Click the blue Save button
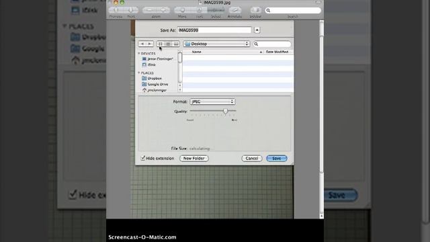This screenshot has width=430, height=242. coord(276,159)
